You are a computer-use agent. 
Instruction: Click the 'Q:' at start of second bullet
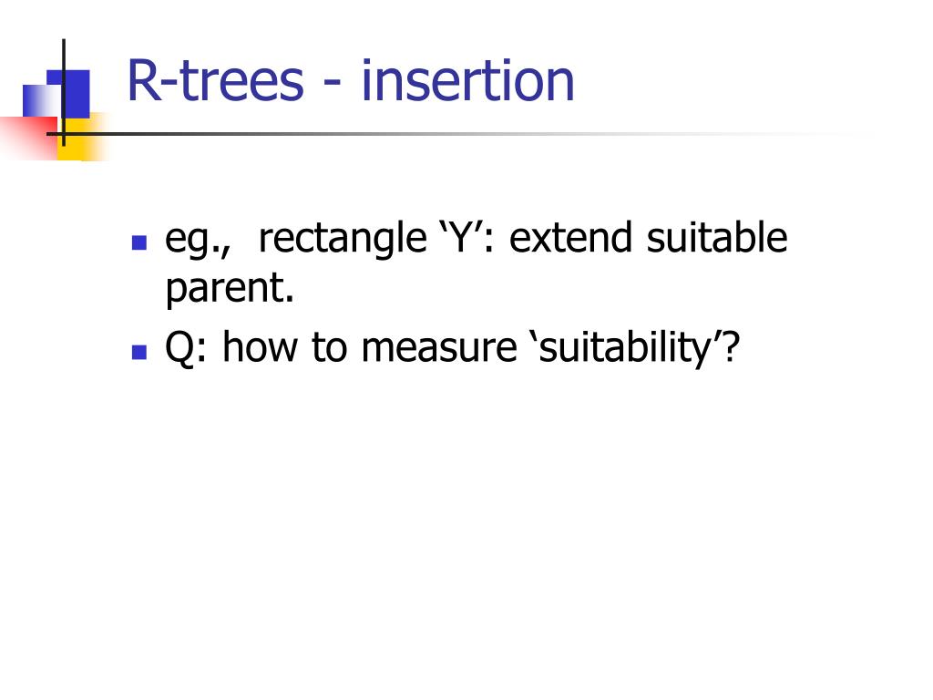[x=186, y=347]
